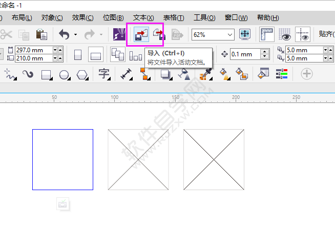Select the Drop Shadow tool

pyautogui.click(x=166, y=74)
